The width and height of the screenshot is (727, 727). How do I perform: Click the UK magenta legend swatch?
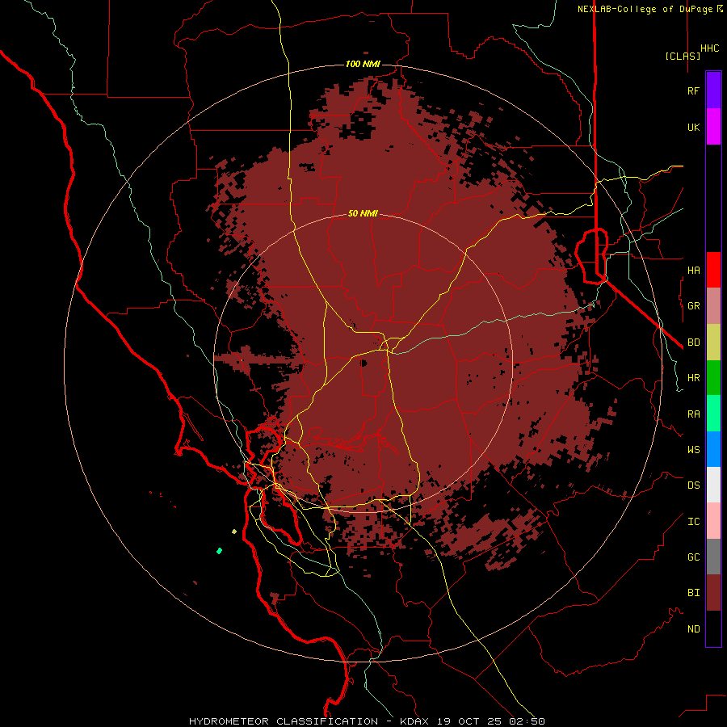(x=713, y=127)
